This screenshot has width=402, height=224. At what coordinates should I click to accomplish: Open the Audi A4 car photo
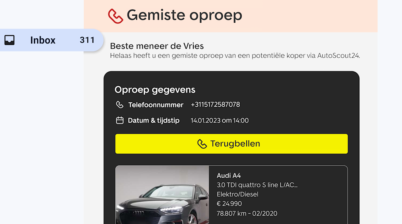(162, 195)
